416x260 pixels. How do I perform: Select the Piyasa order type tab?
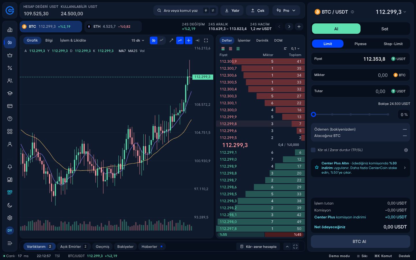tap(360, 44)
